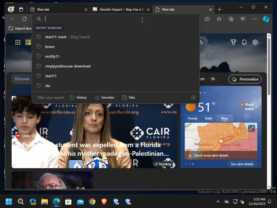The image size is (277, 208).
Task: Open Microsoft Rewards trophy icon
Action: point(233,42)
